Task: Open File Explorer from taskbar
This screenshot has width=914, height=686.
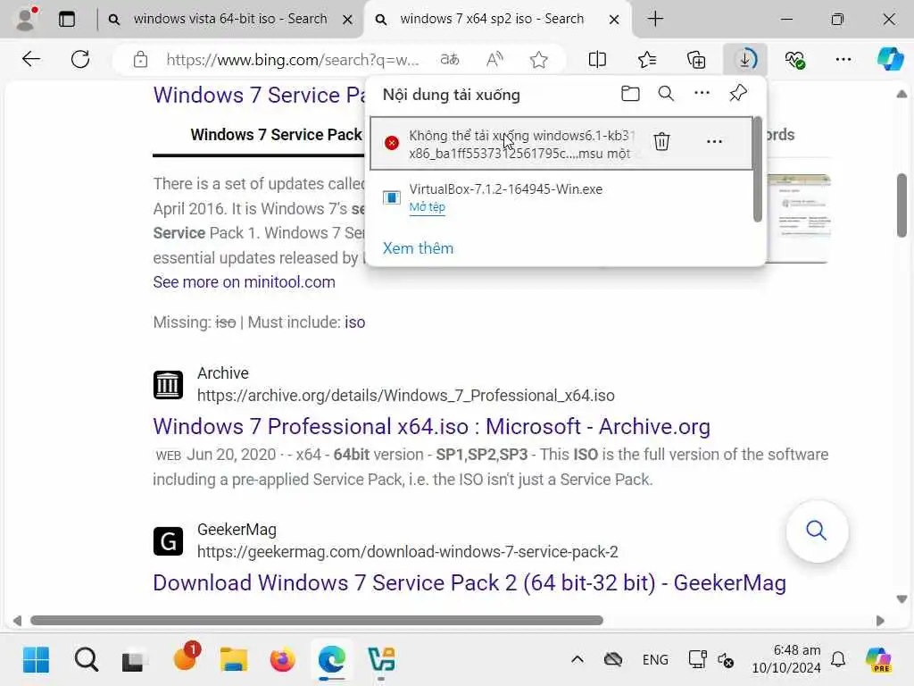Action: (x=234, y=660)
